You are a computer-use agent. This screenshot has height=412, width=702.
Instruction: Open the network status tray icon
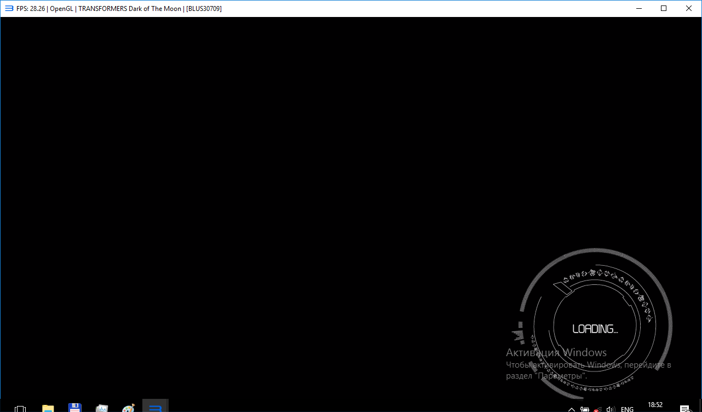tap(598, 409)
